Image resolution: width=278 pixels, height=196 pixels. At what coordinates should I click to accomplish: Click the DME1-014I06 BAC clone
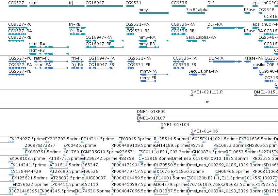click(x=234, y=134)
